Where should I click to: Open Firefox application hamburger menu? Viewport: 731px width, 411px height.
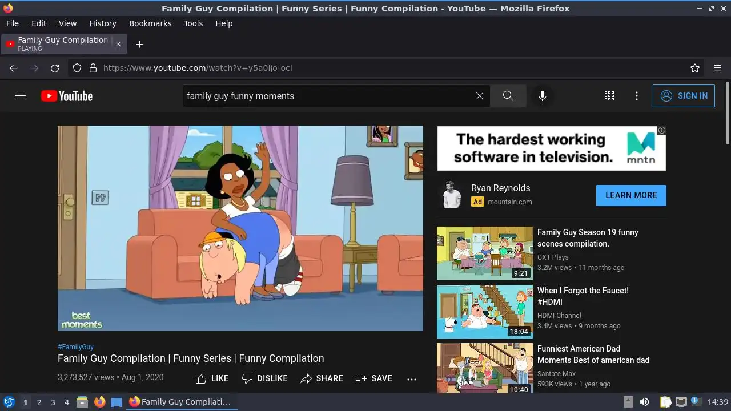pos(717,68)
